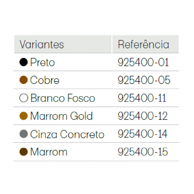194x194 pixels.
Task: Click reference code 925400-14
Action: [143, 134]
